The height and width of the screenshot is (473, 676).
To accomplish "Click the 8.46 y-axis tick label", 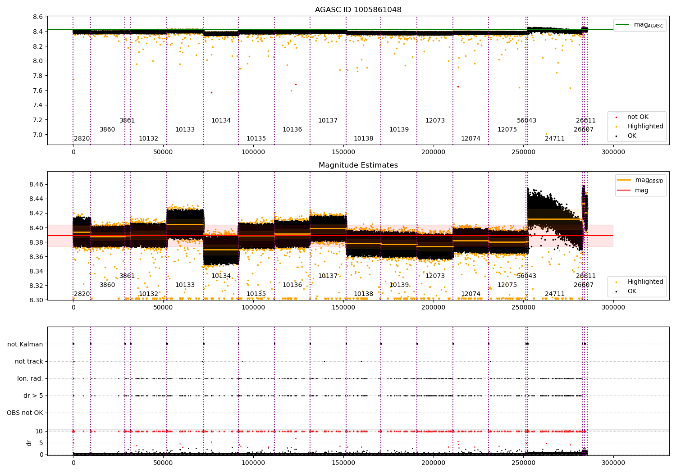I will pos(36,185).
